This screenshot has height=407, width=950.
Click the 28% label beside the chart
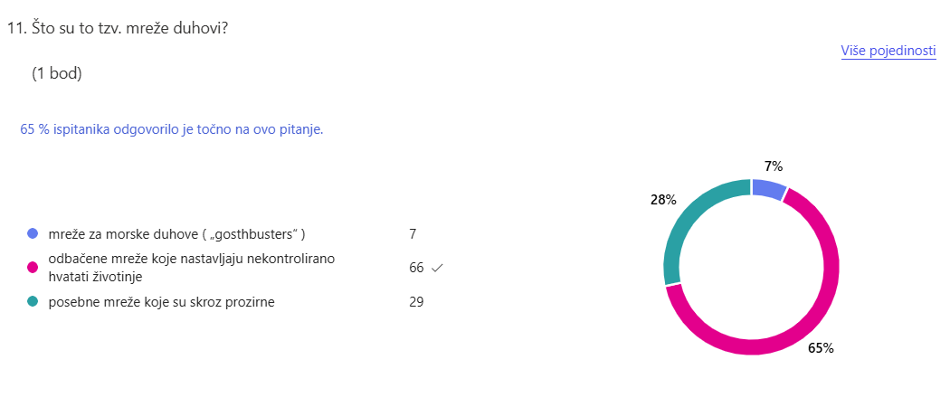[663, 200]
